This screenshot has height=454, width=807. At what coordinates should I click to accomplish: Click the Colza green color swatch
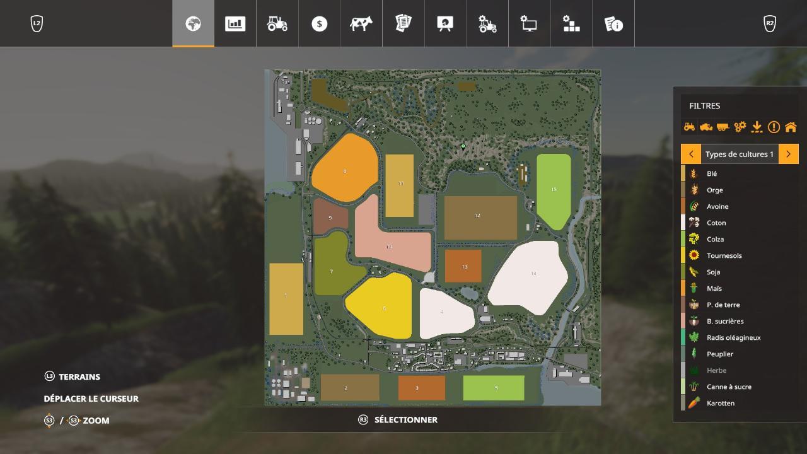(683, 239)
